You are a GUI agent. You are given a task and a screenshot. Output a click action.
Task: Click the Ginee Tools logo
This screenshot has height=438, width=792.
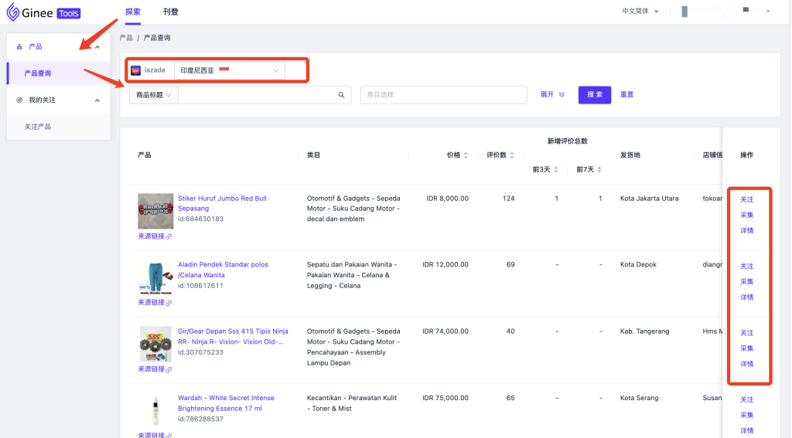pos(43,12)
